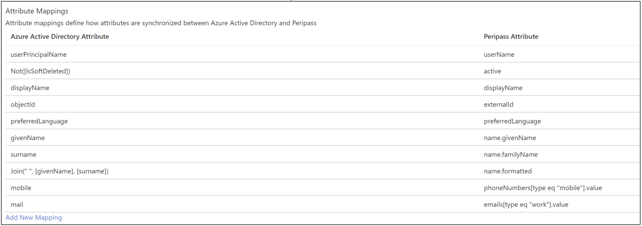The width and height of the screenshot is (642, 226).
Task: Open the Azure displayName attribute row
Action: click(30, 88)
